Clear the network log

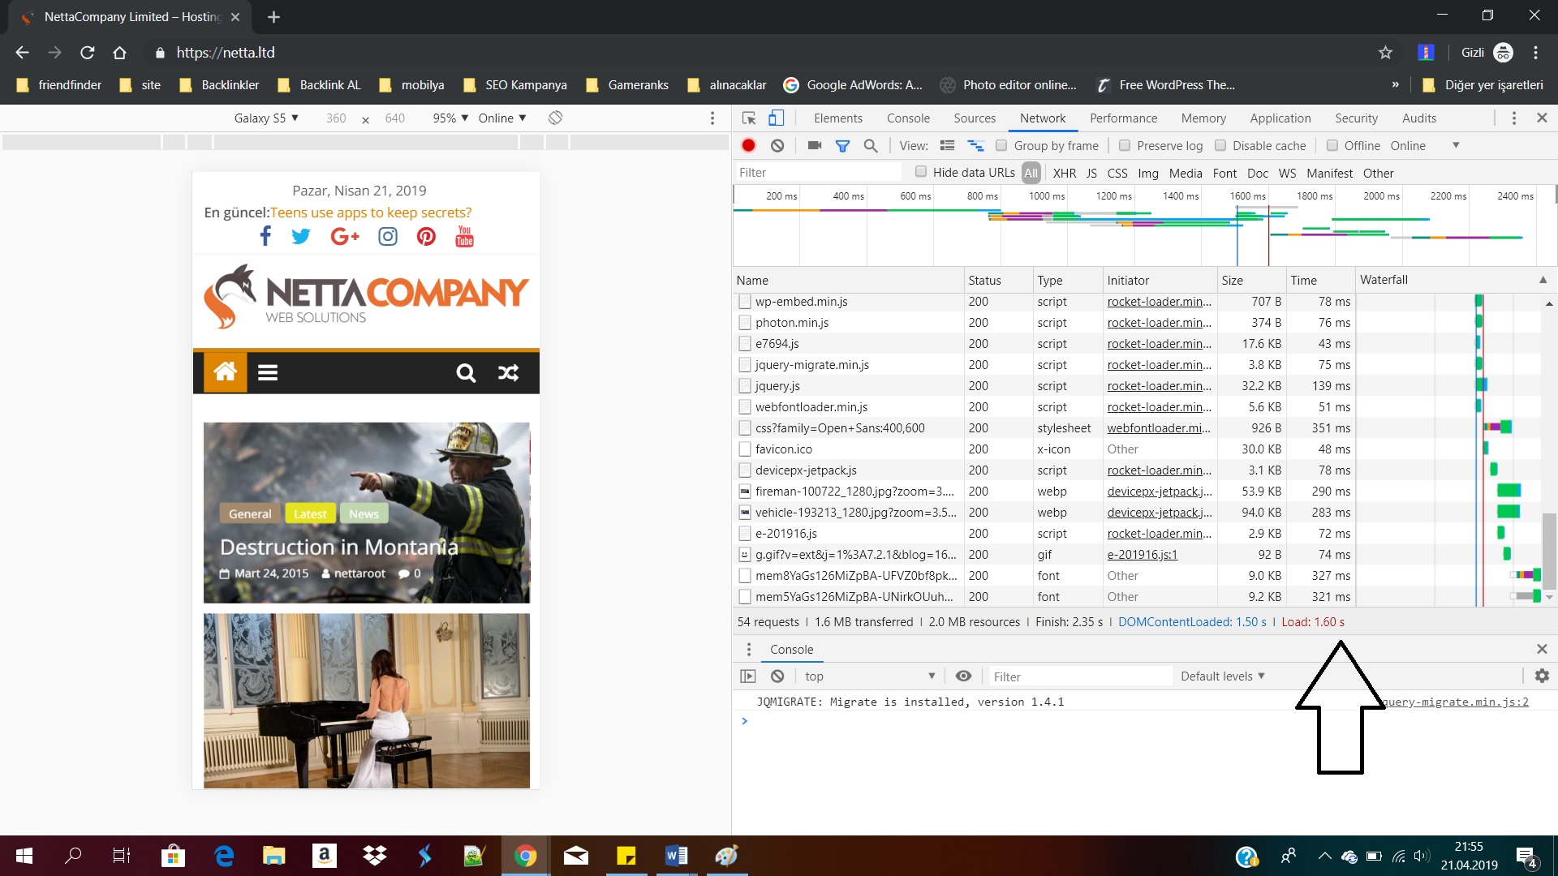click(x=777, y=146)
